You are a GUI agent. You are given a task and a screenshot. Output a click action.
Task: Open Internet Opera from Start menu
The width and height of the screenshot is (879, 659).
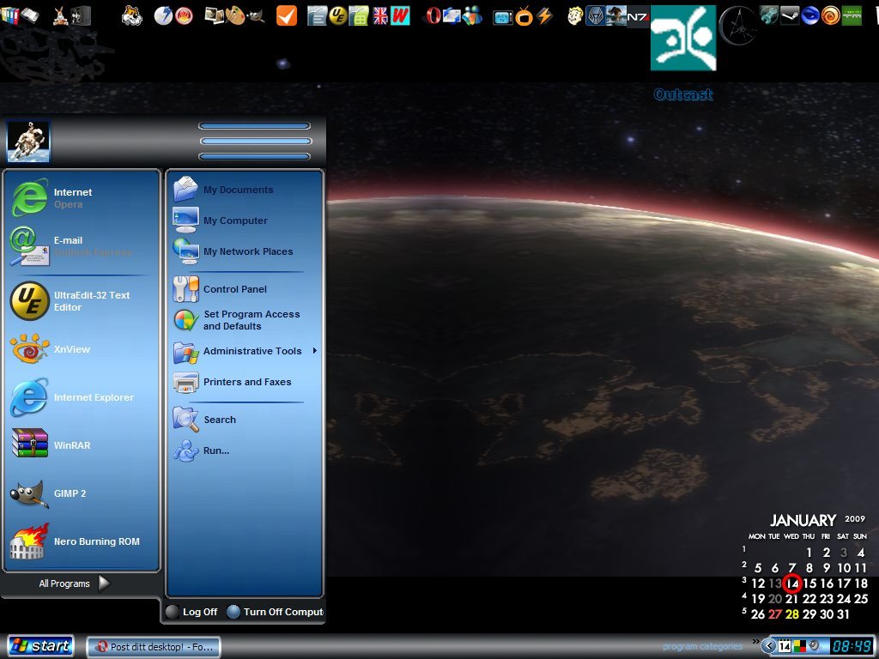[82, 198]
